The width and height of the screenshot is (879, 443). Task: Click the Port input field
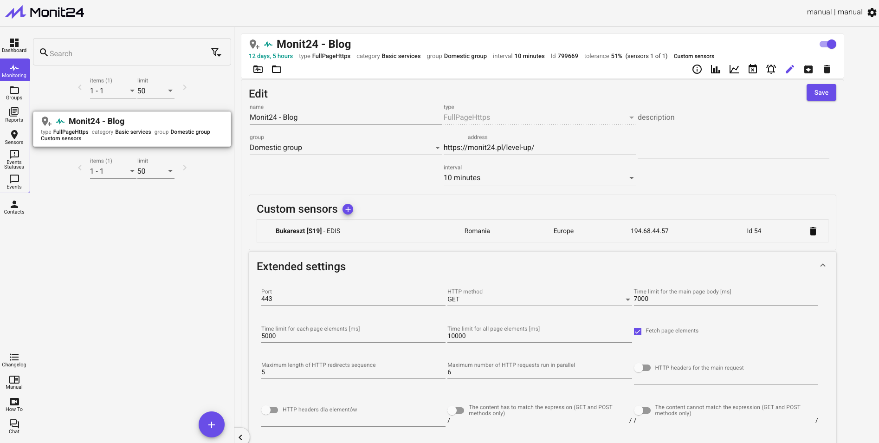352,299
